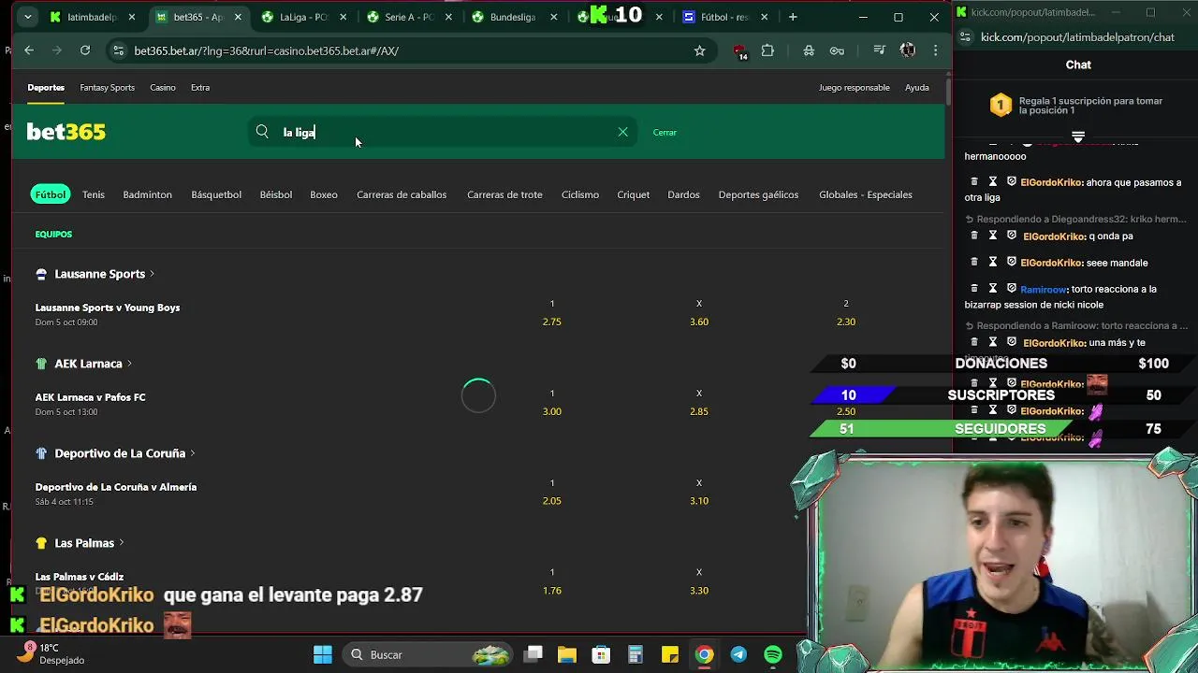This screenshot has height=673, width=1198.
Task: Click the Lausanne Sports team shirt icon
Action: click(x=41, y=274)
